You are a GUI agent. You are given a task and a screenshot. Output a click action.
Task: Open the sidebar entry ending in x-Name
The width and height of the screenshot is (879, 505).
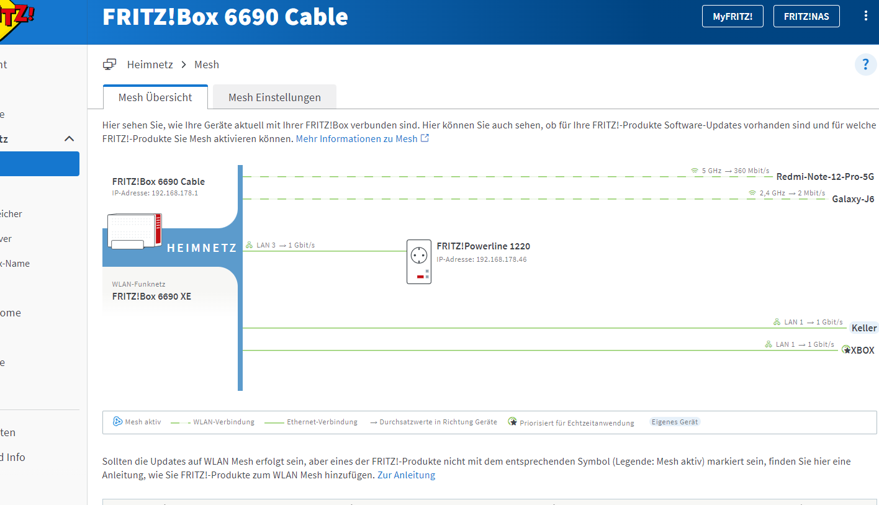pos(15,263)
